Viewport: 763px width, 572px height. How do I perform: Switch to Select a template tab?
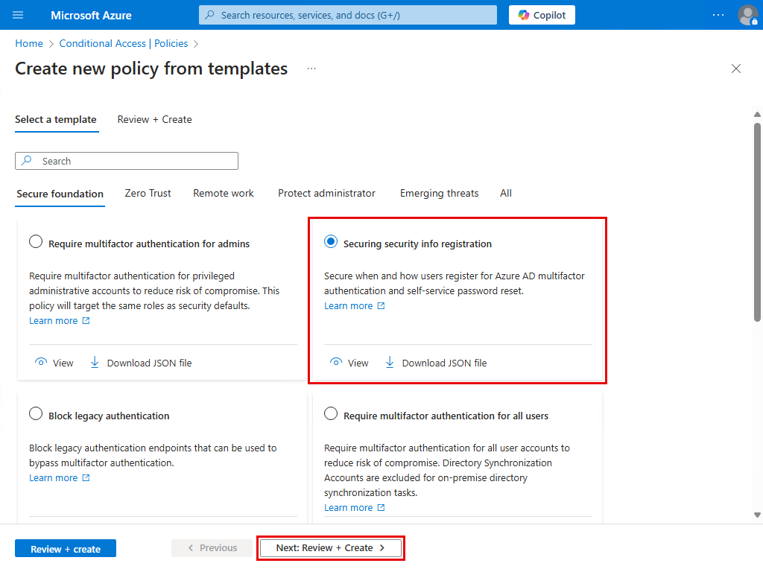coord(56,120)
